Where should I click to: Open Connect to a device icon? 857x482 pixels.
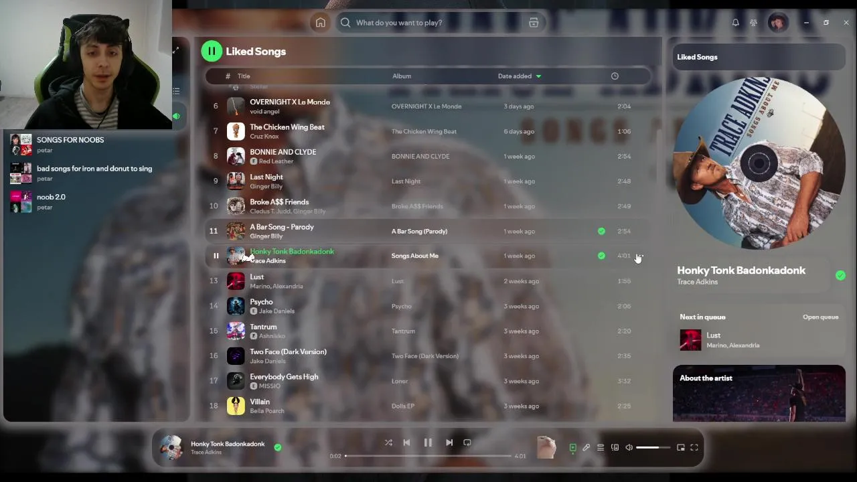pyautogui.click(x=615, y=448)
